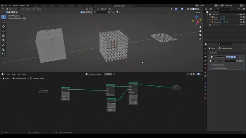Screen dimensions: 246x138
Task: Select the Add Cube tool in viewport toolbar
Action: (x=3, y=55)
